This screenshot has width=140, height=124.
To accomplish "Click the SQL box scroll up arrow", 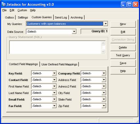I will pos(103,43).
